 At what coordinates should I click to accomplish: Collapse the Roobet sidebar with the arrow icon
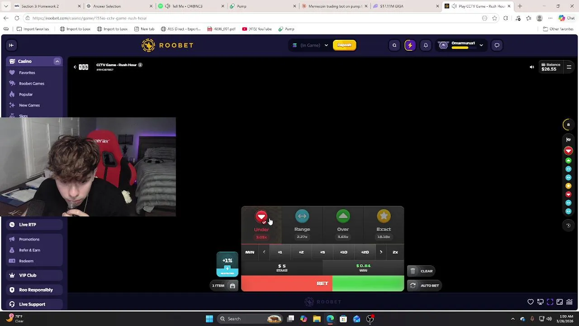pyautogui.click(x=11, y=45)
